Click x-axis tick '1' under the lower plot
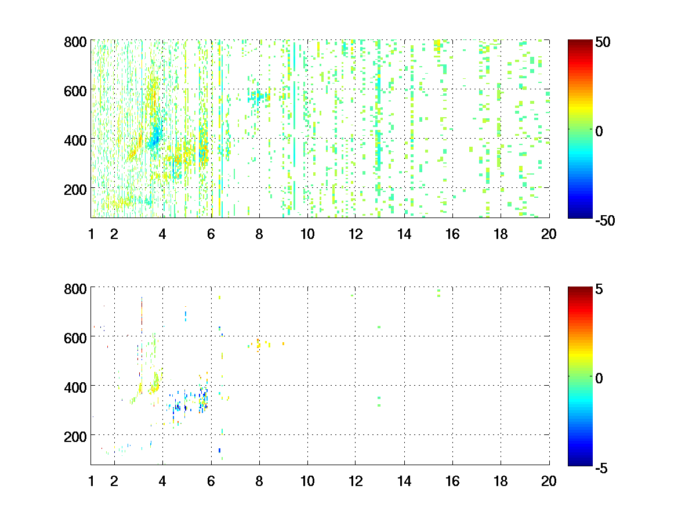Screen dimensions: 696x522 click(91, 481)
